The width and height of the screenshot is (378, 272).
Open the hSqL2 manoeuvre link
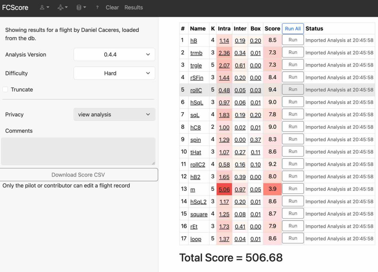point(198,202)
